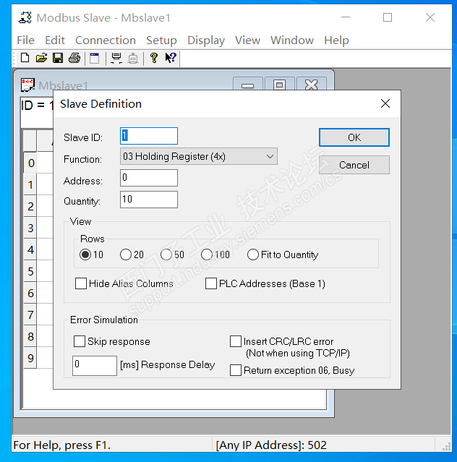Click the Response Delay ms field
The height and width of the screenshot is (462, 457).
95,366
